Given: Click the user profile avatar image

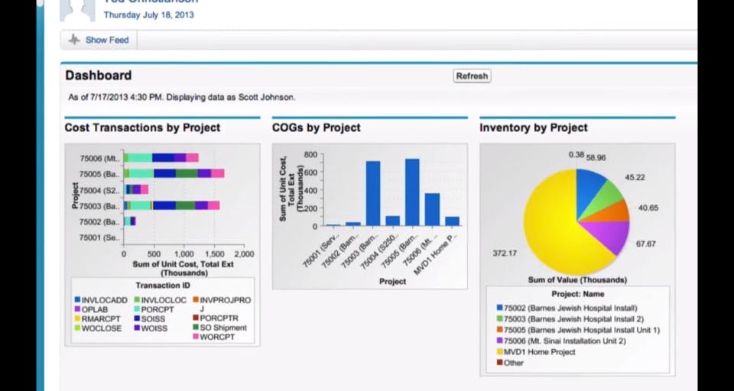Looking at the screenshot, I should [x=78, y=10].
